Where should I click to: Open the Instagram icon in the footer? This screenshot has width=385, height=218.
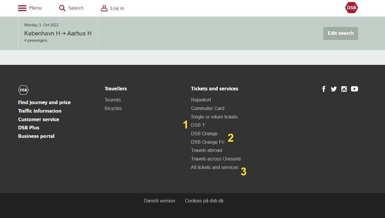point(344,89)
